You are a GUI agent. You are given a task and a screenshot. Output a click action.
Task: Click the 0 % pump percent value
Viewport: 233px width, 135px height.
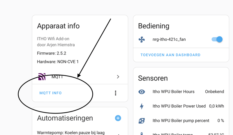click(220, 121)
